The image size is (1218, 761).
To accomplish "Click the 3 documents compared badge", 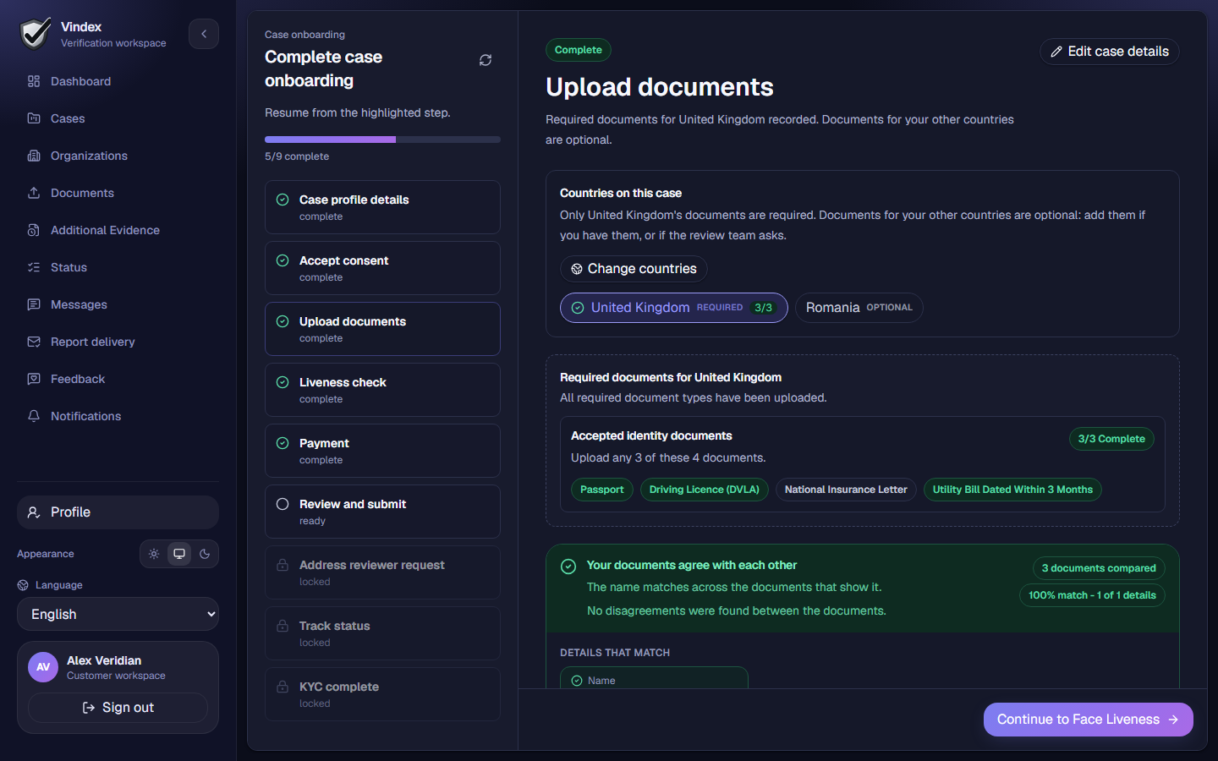I will point(1099,568).
